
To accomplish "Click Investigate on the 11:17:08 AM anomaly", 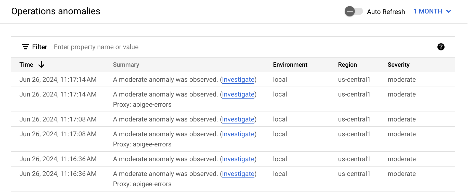I will pyautogui.click(x=238, y=119).
